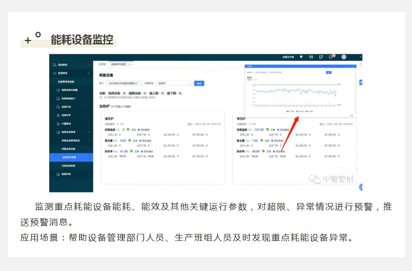The height and width of the screenshot is (271, 412).
Task: Collapse the 能源管理 sidebar section
Action: 89,73
